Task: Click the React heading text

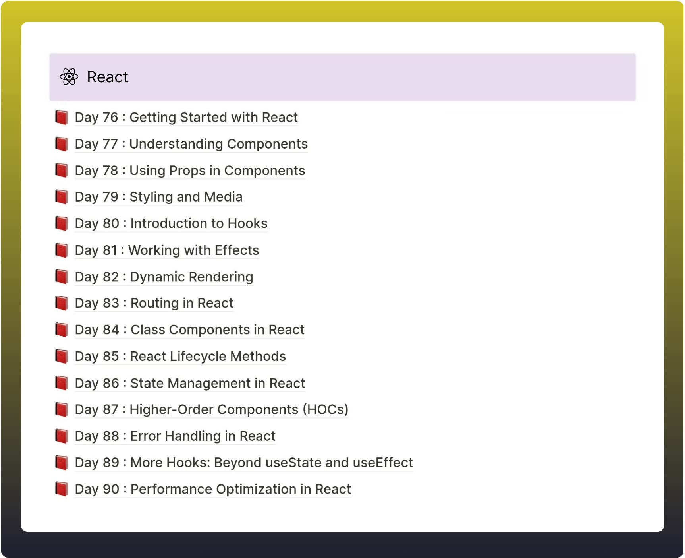Action: (x=108, y=77)
